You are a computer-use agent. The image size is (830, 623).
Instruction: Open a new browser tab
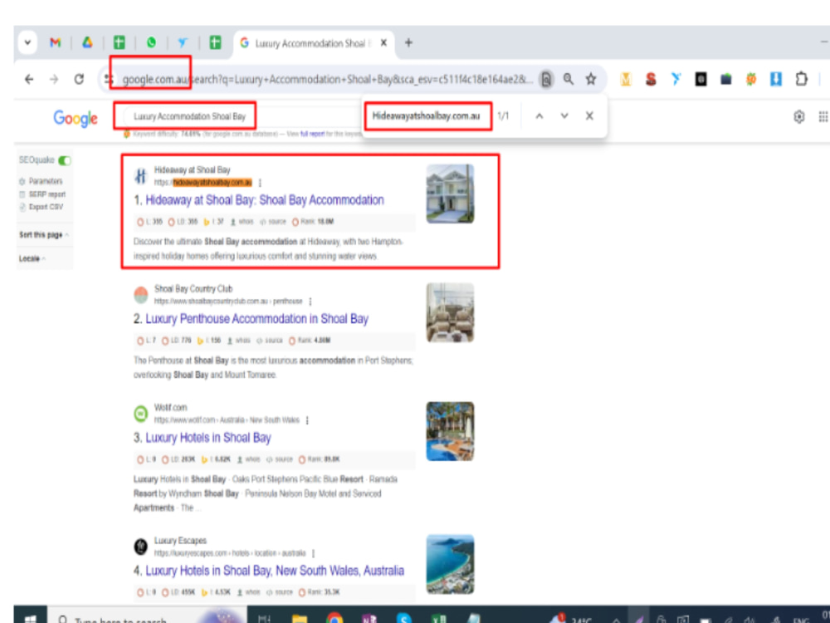click(408, 43)
